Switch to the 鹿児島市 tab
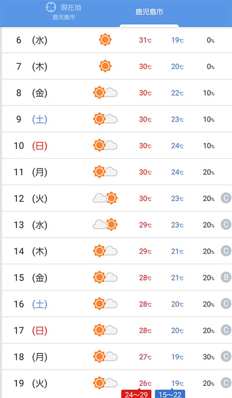This screenshot has width=232, height=398. click(149, 12)
